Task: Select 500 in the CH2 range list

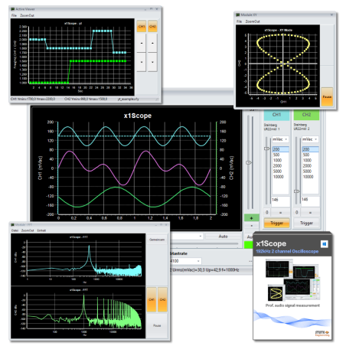Action: coord(311,155)
